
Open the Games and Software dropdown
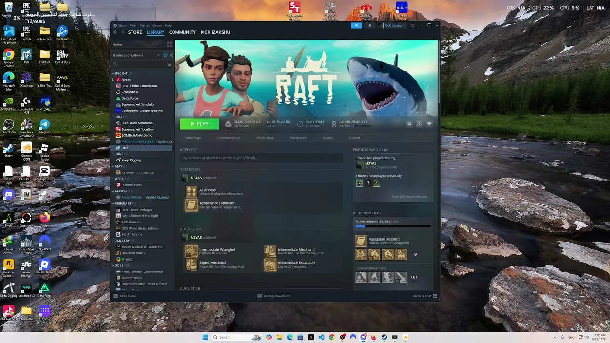coord(136,55)
